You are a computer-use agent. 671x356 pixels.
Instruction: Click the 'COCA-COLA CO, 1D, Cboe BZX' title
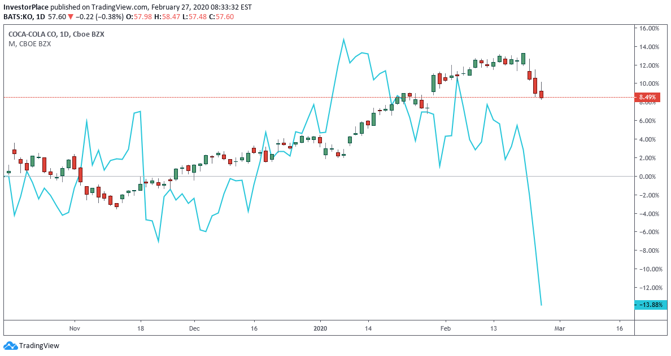(x=56, y=34)
